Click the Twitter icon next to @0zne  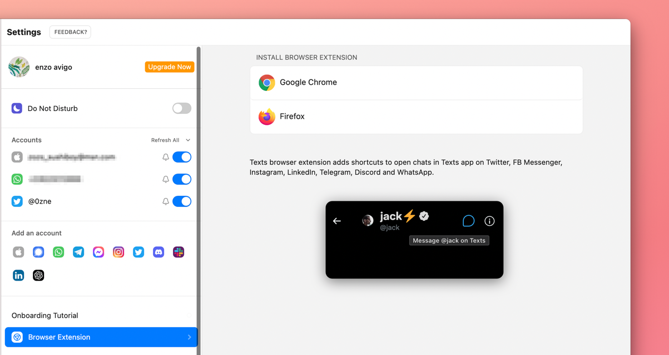point(17,201)
